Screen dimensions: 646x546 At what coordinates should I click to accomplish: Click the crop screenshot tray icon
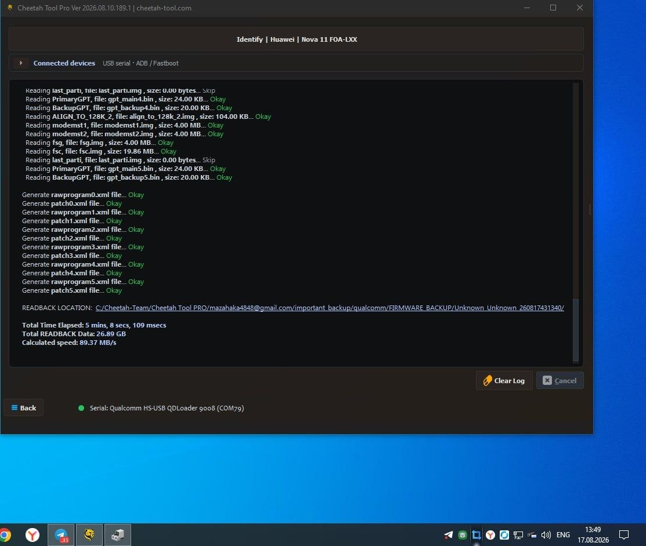477,535
